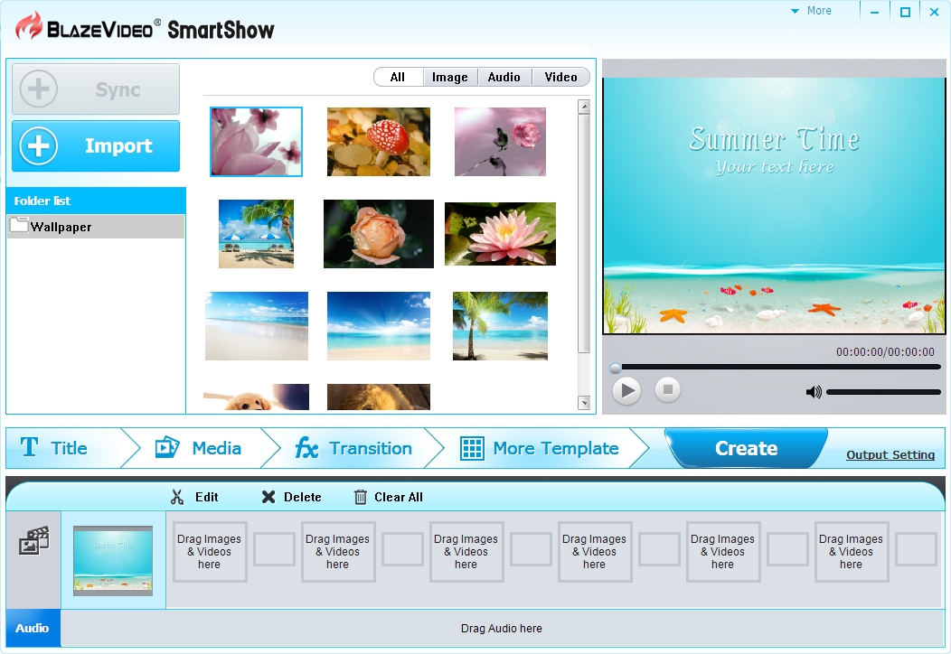This screenshot has height=654, width=951.
Task: Click the Clear All trash icon
Action: pos(361,497)
